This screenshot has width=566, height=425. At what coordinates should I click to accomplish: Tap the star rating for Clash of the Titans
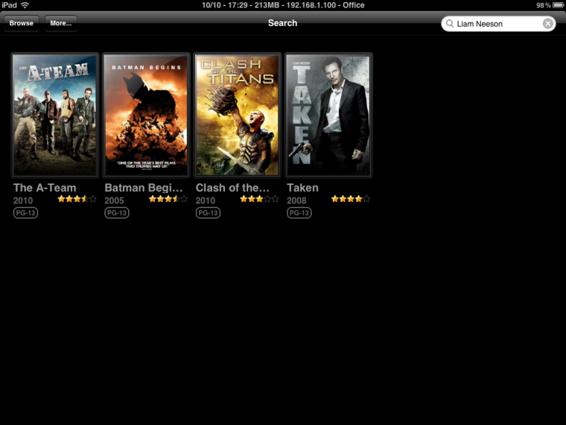coord(259,199)
